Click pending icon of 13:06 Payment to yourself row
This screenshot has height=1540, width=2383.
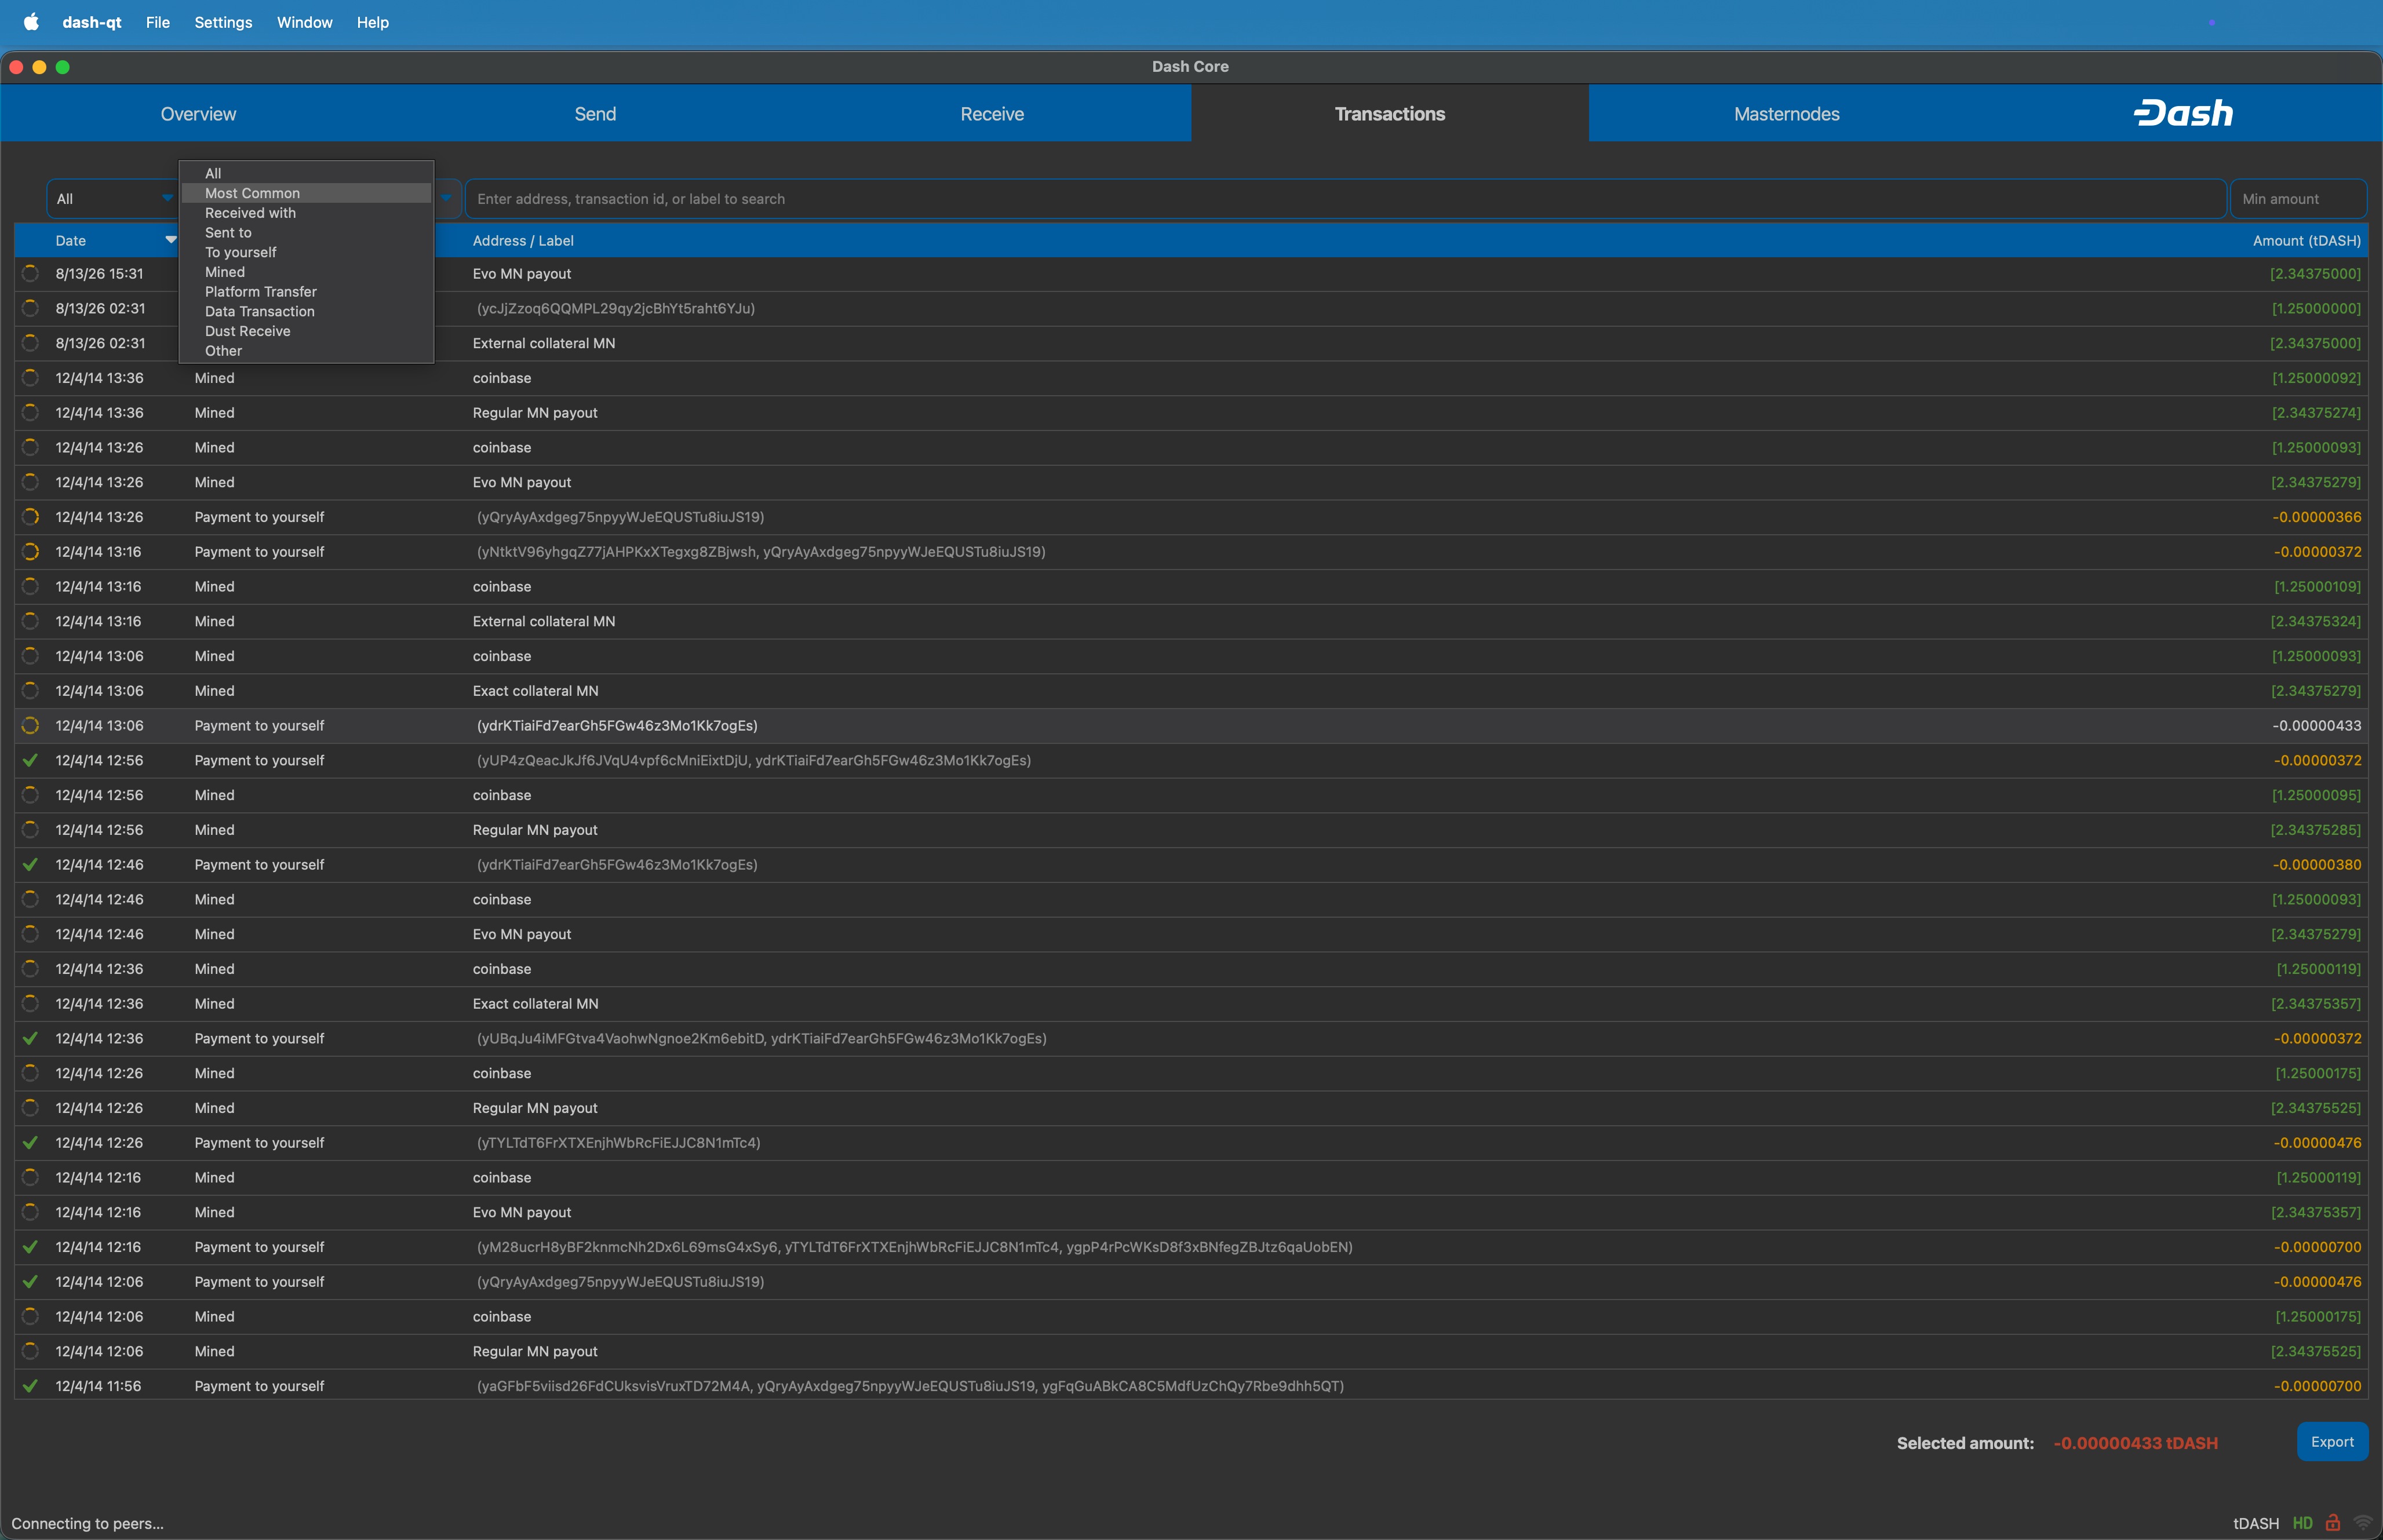(31, 725)
